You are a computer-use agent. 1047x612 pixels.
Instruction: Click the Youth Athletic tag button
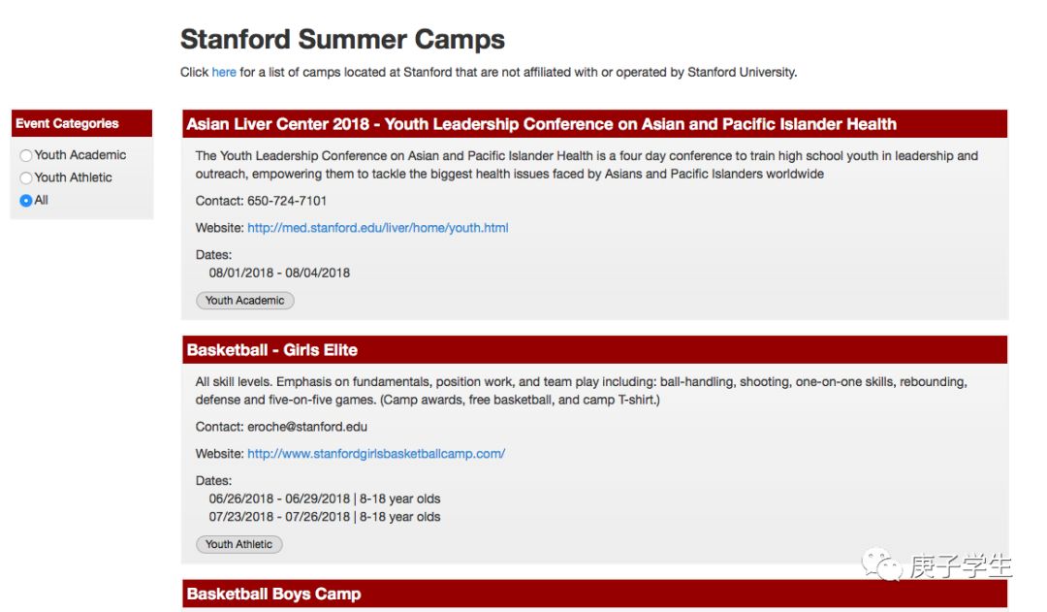[x=239, y=544]
